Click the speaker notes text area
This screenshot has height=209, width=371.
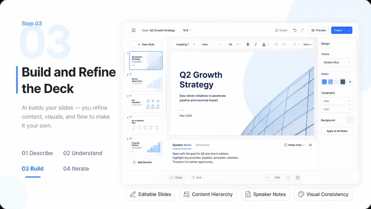click(206, 158)
